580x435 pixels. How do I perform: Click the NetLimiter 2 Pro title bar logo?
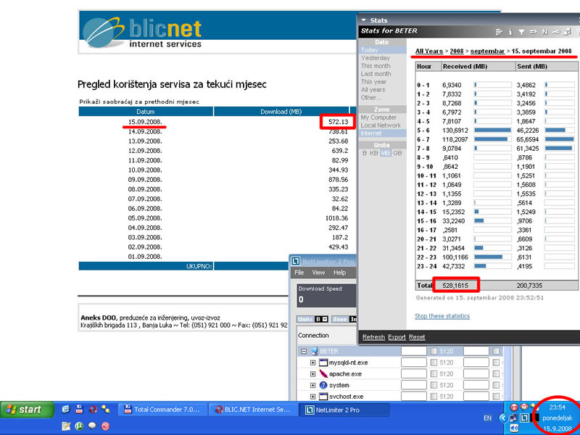pos(296,262)
